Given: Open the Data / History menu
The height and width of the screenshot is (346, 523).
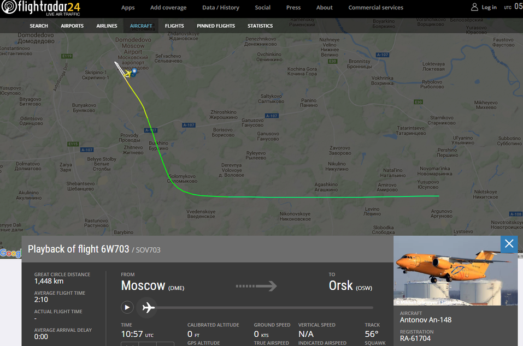Looking at the screenshot, I should click(220, 7).
